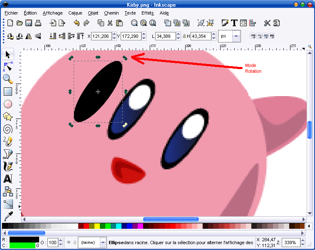Screen dimensions: 315x250
Task: Increase zoom percentage with the Z spinner
Action: pos(303,240)
